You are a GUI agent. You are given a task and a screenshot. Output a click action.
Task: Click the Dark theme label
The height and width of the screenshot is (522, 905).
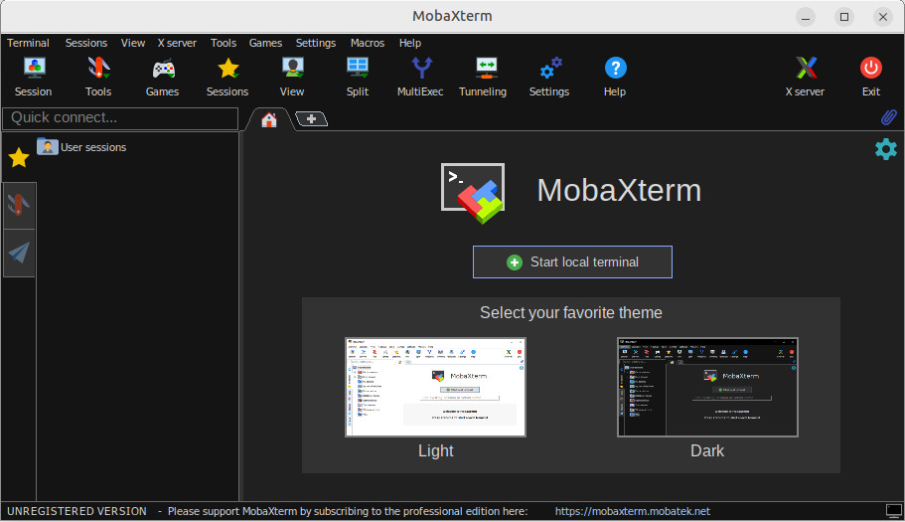pos(707,451)
